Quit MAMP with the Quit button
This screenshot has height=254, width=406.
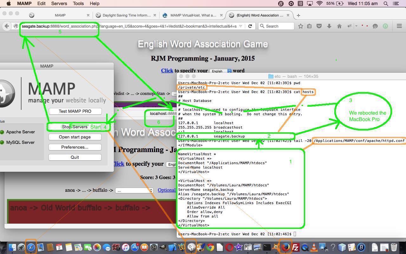coord(75,157)
